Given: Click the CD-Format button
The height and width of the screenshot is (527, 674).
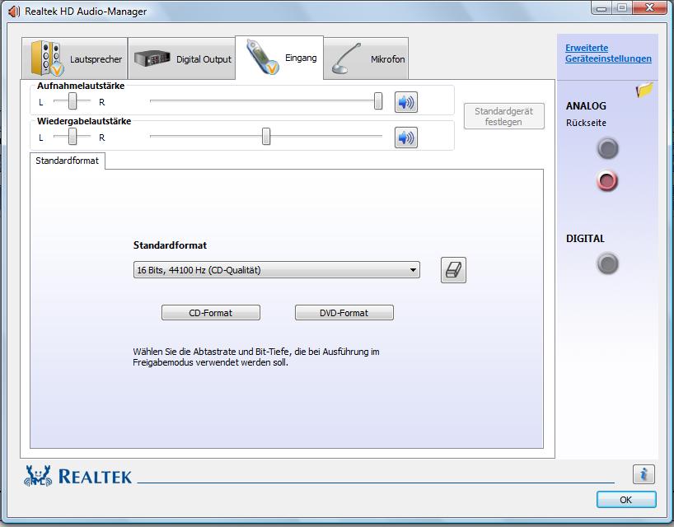Looking at the screenshot, I should point(210,313).
